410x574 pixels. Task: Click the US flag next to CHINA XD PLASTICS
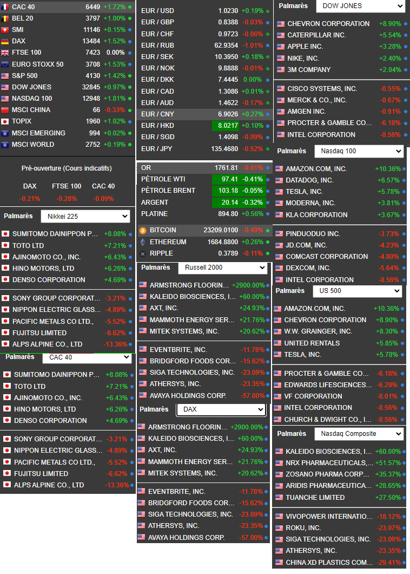pyautogui.click(x=279, y=562)
